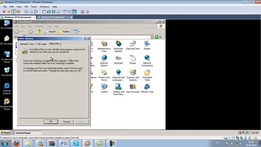
Task: Open Internet Options in Control Panel
Action: tap(104, 61)
